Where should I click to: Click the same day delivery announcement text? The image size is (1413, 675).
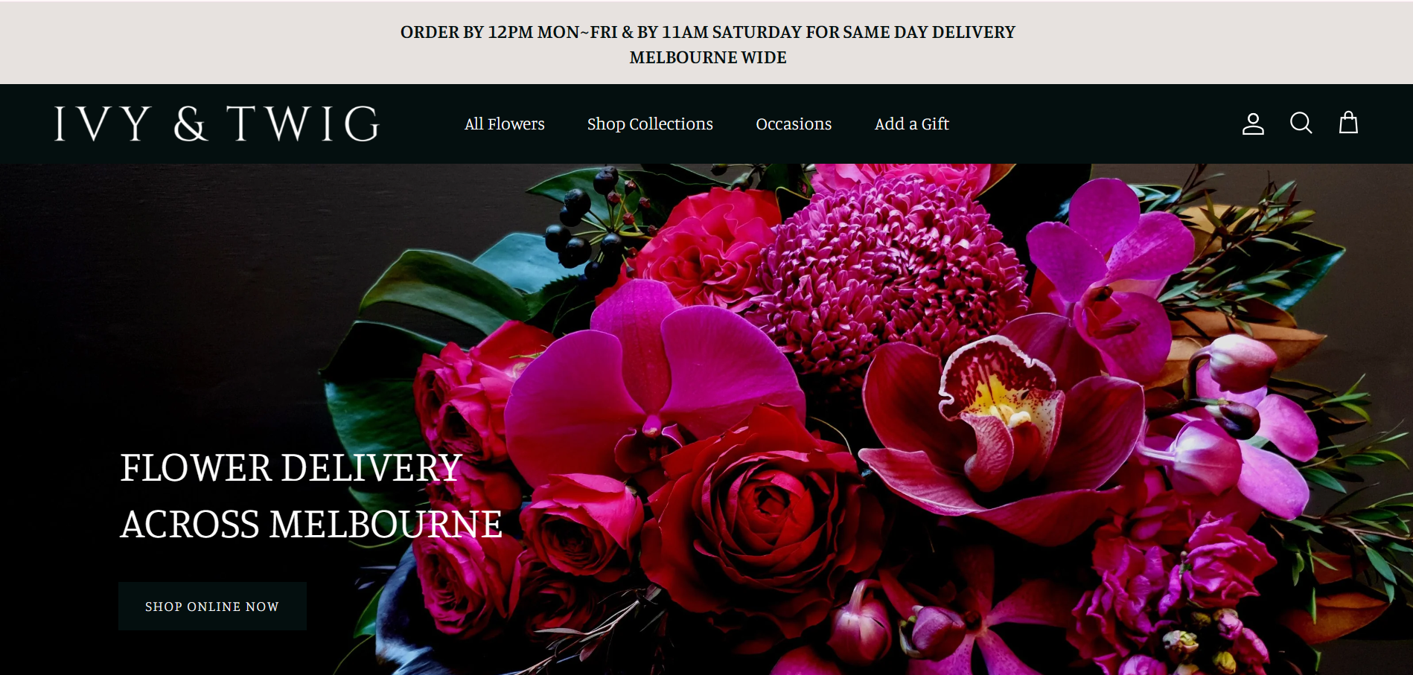[x=707, y=32]
